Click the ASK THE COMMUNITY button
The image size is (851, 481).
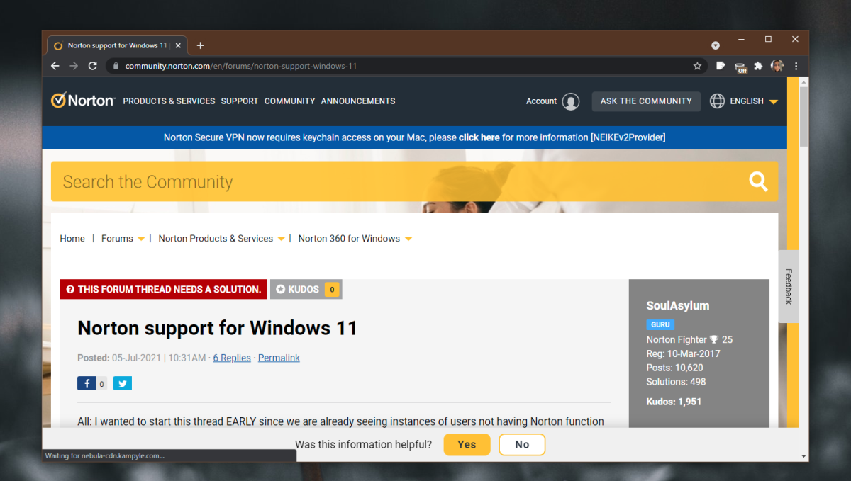(646, 101)
